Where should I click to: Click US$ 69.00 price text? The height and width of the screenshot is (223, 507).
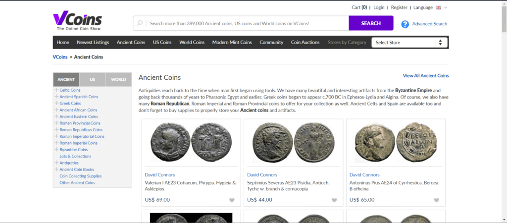coord(157,200)
